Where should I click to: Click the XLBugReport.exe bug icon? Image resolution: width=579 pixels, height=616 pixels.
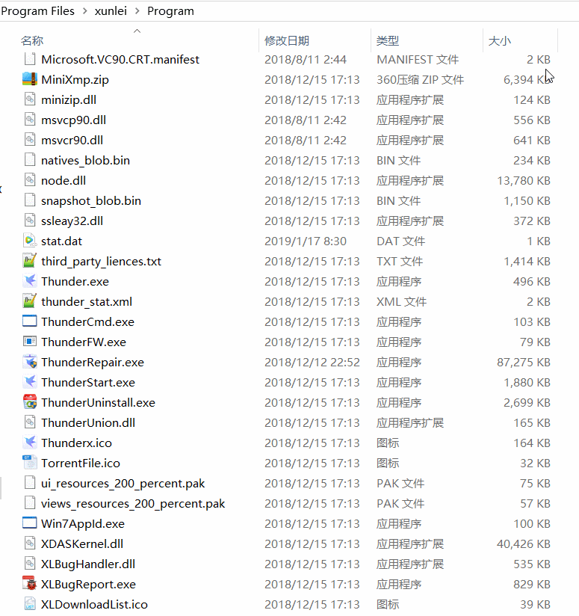coord(30,584)
